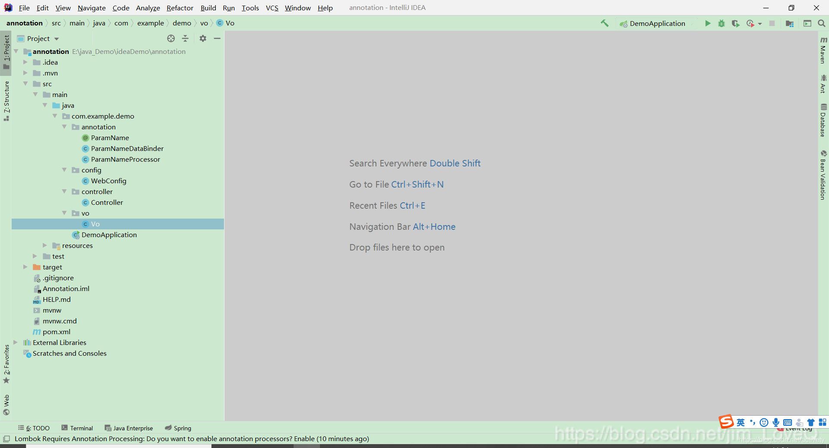Viewport: 829px width, 448px height.
Task: Collapse the annotation project root
Action: (16, 51)
